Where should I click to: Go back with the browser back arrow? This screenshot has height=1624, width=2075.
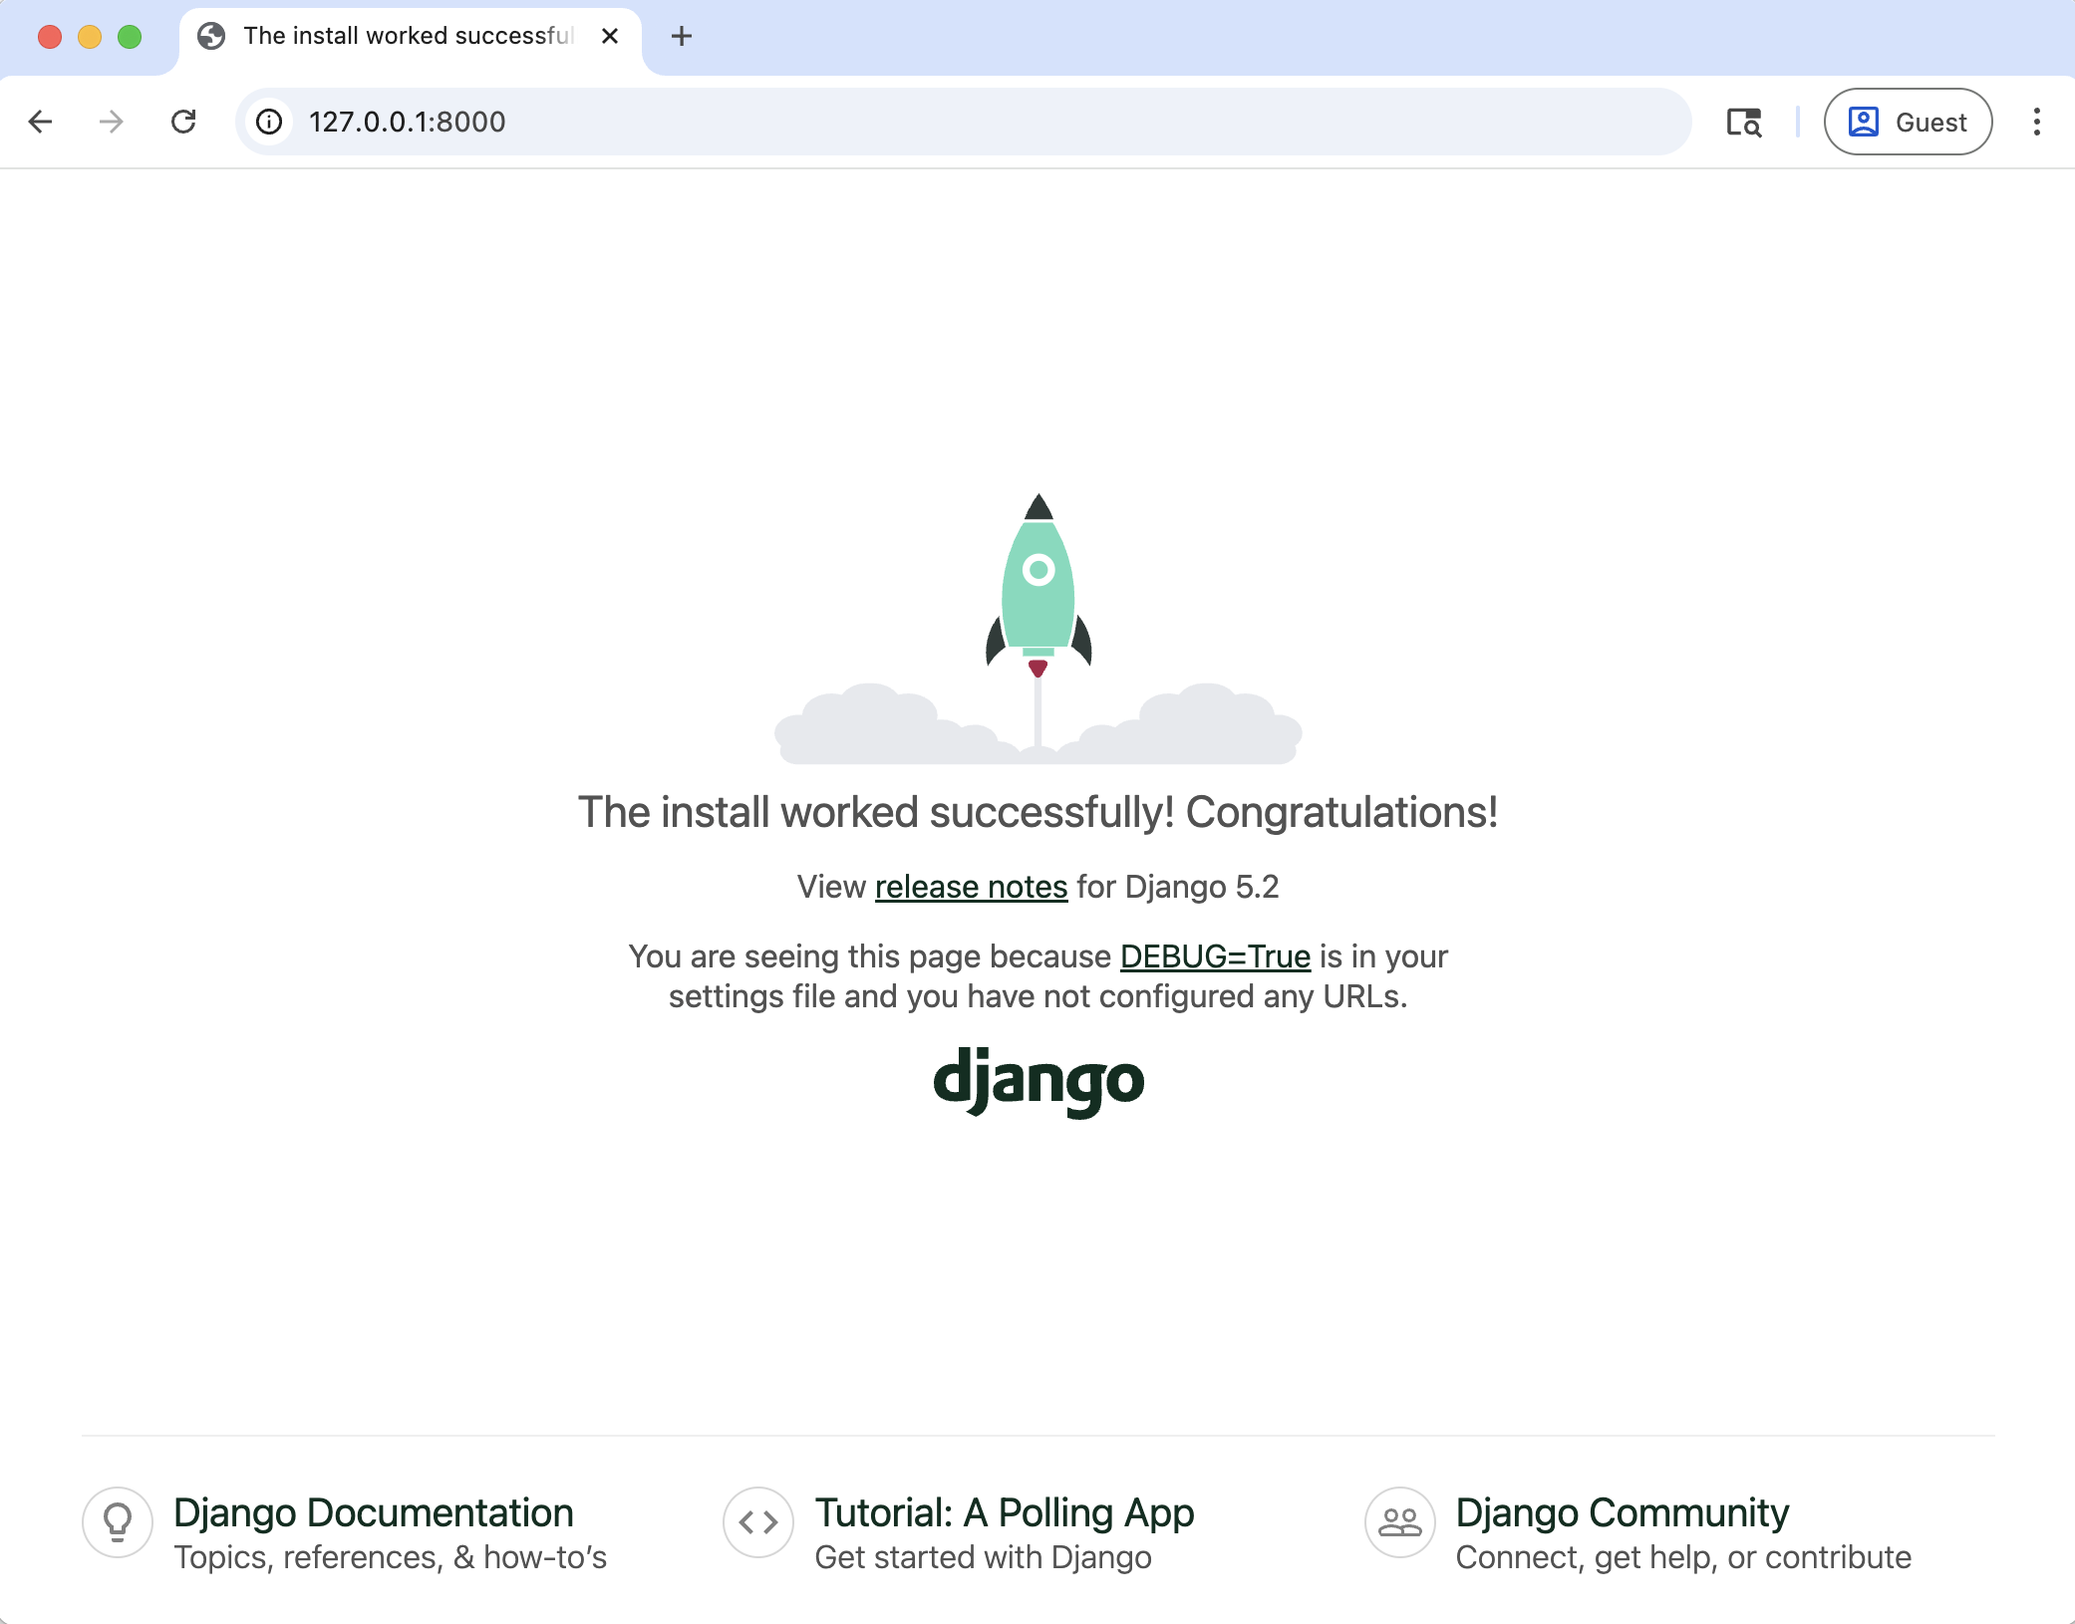tap(41, 122)
